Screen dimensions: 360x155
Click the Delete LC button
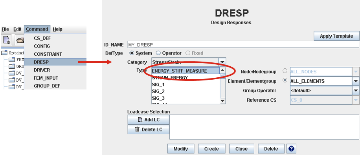[149, 129]
